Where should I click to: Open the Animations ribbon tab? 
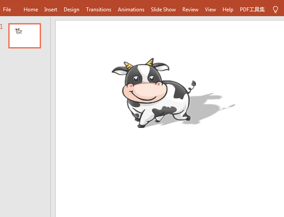click(x=131, y=10)
